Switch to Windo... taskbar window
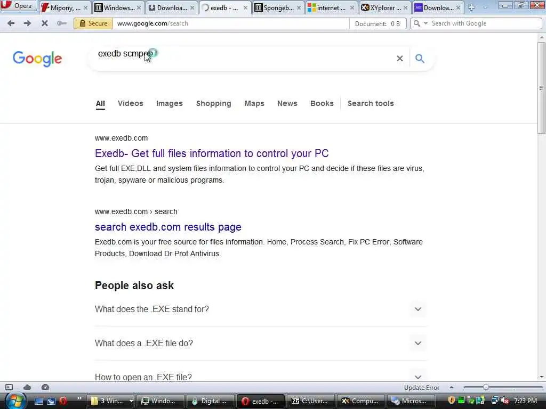This screenshot has height=409, width=546. (161, 401)
